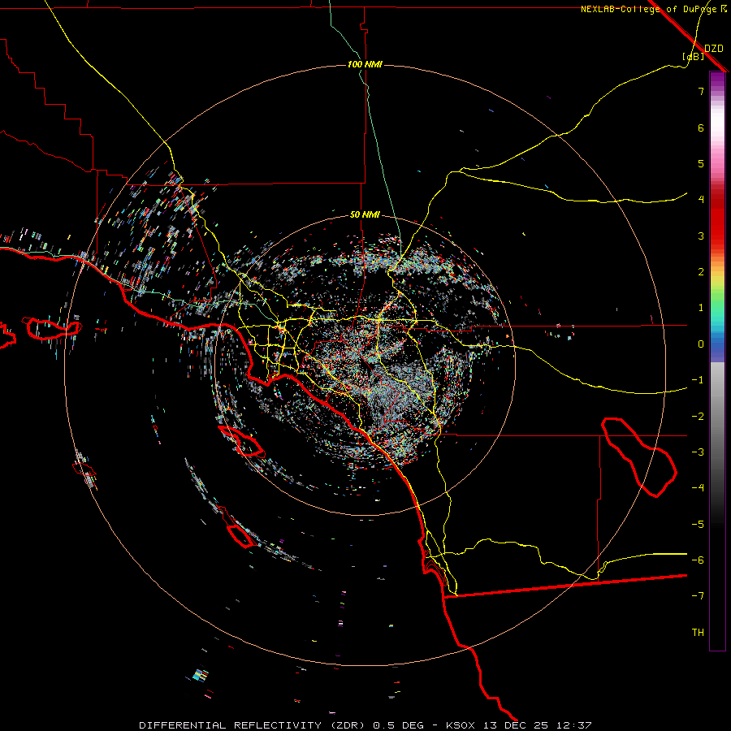This screenshot has width=731, height=731.
Task: Click the 2 value on the dB scale
Action: tap(701, 272)
